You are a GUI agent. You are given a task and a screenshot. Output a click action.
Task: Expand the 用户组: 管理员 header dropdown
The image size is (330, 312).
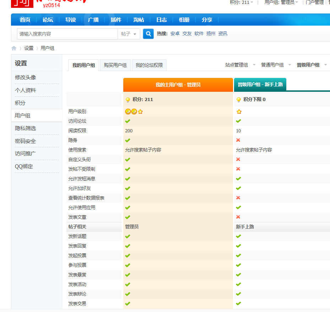(x=281, y=2)
